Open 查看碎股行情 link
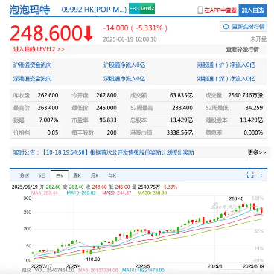Image resolution: width=274 pixels, height=275 pixels. 242,50
